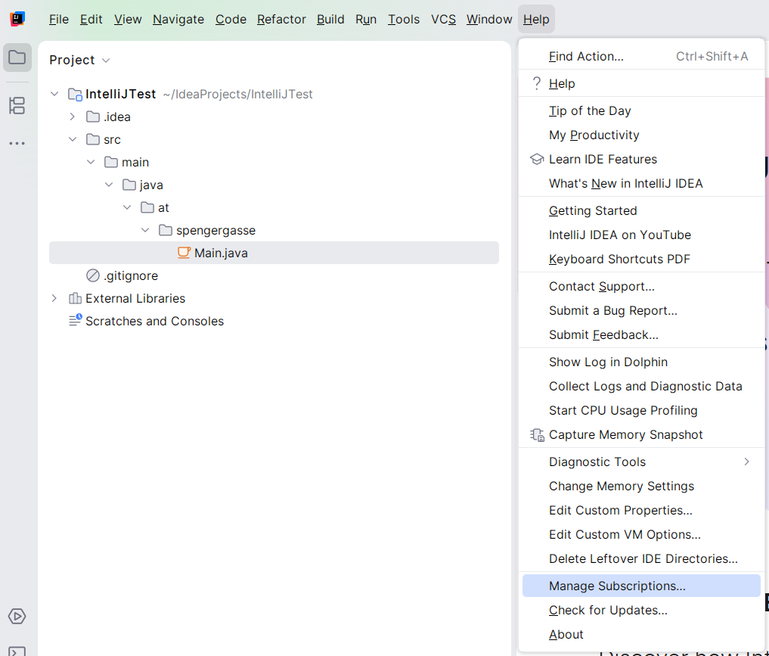Open the Terminal tool window icon
This screenshot has height=656, width=769.
click(x=17, y=651)
